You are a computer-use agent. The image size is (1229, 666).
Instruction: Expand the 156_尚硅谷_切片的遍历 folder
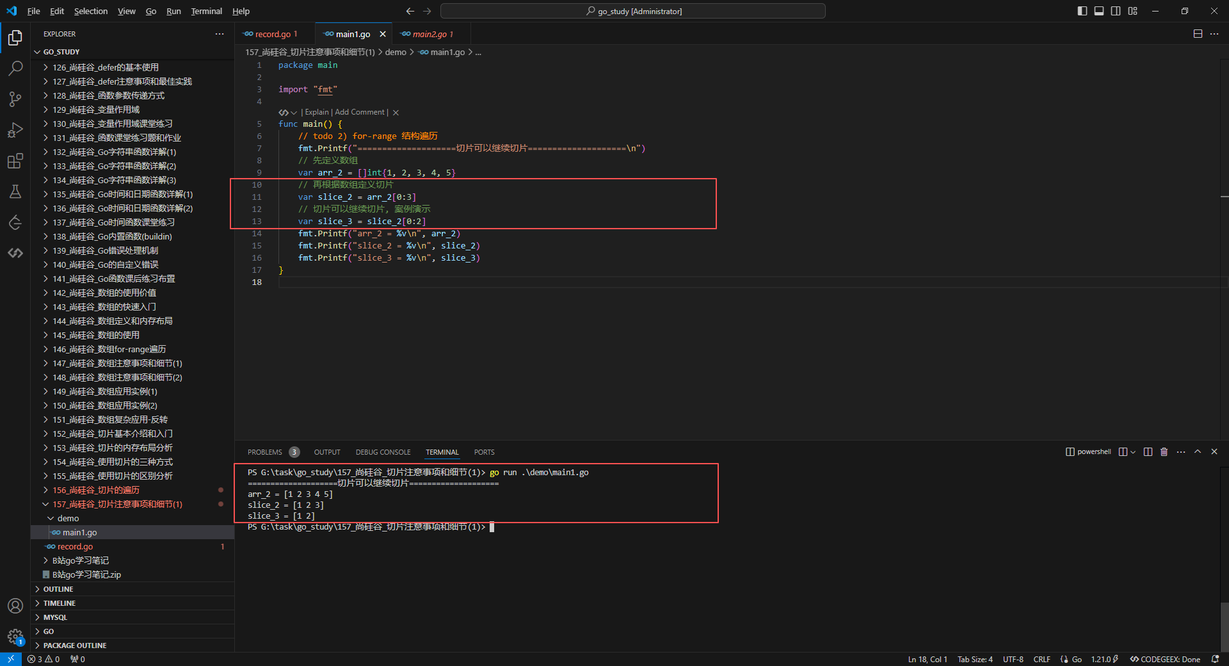(x=133, y=491)
